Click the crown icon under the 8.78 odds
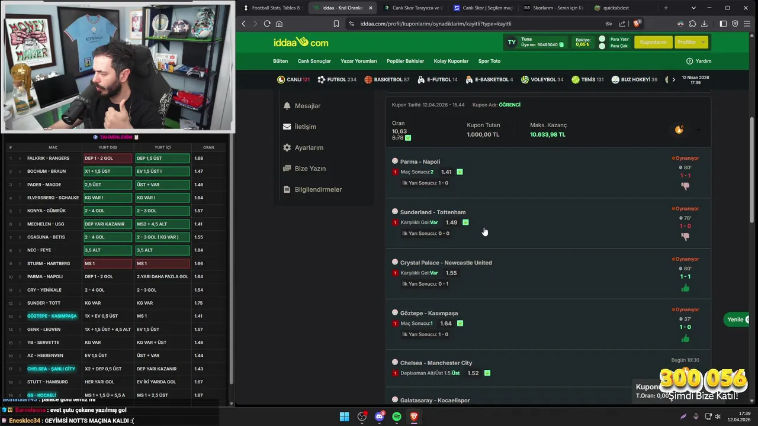 click(x=408, y=138)
